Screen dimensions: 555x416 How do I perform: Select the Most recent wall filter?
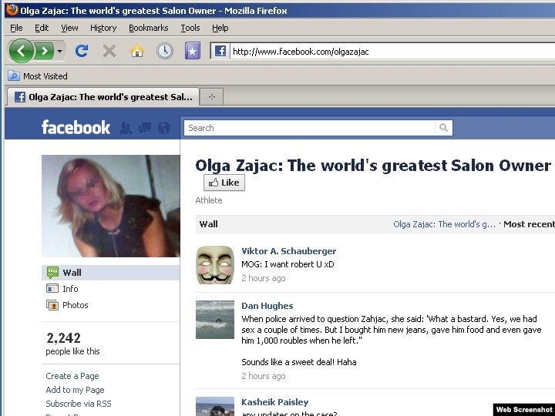[x=529, y=224]
